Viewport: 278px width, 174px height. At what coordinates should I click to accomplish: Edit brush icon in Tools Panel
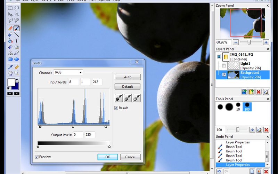[x=259, y=130]
